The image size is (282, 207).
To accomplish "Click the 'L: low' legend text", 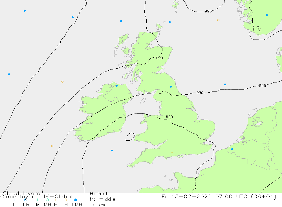I will pos(97,205).
